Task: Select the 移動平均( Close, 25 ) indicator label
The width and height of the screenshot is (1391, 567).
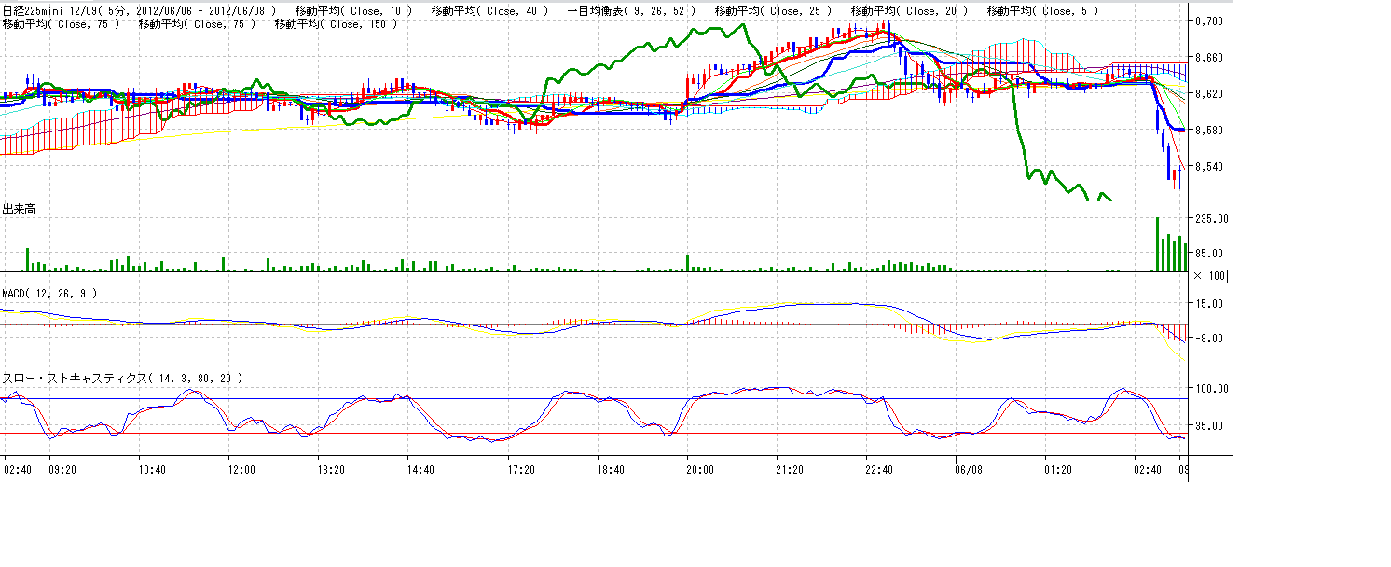Action: pos(772,10)
